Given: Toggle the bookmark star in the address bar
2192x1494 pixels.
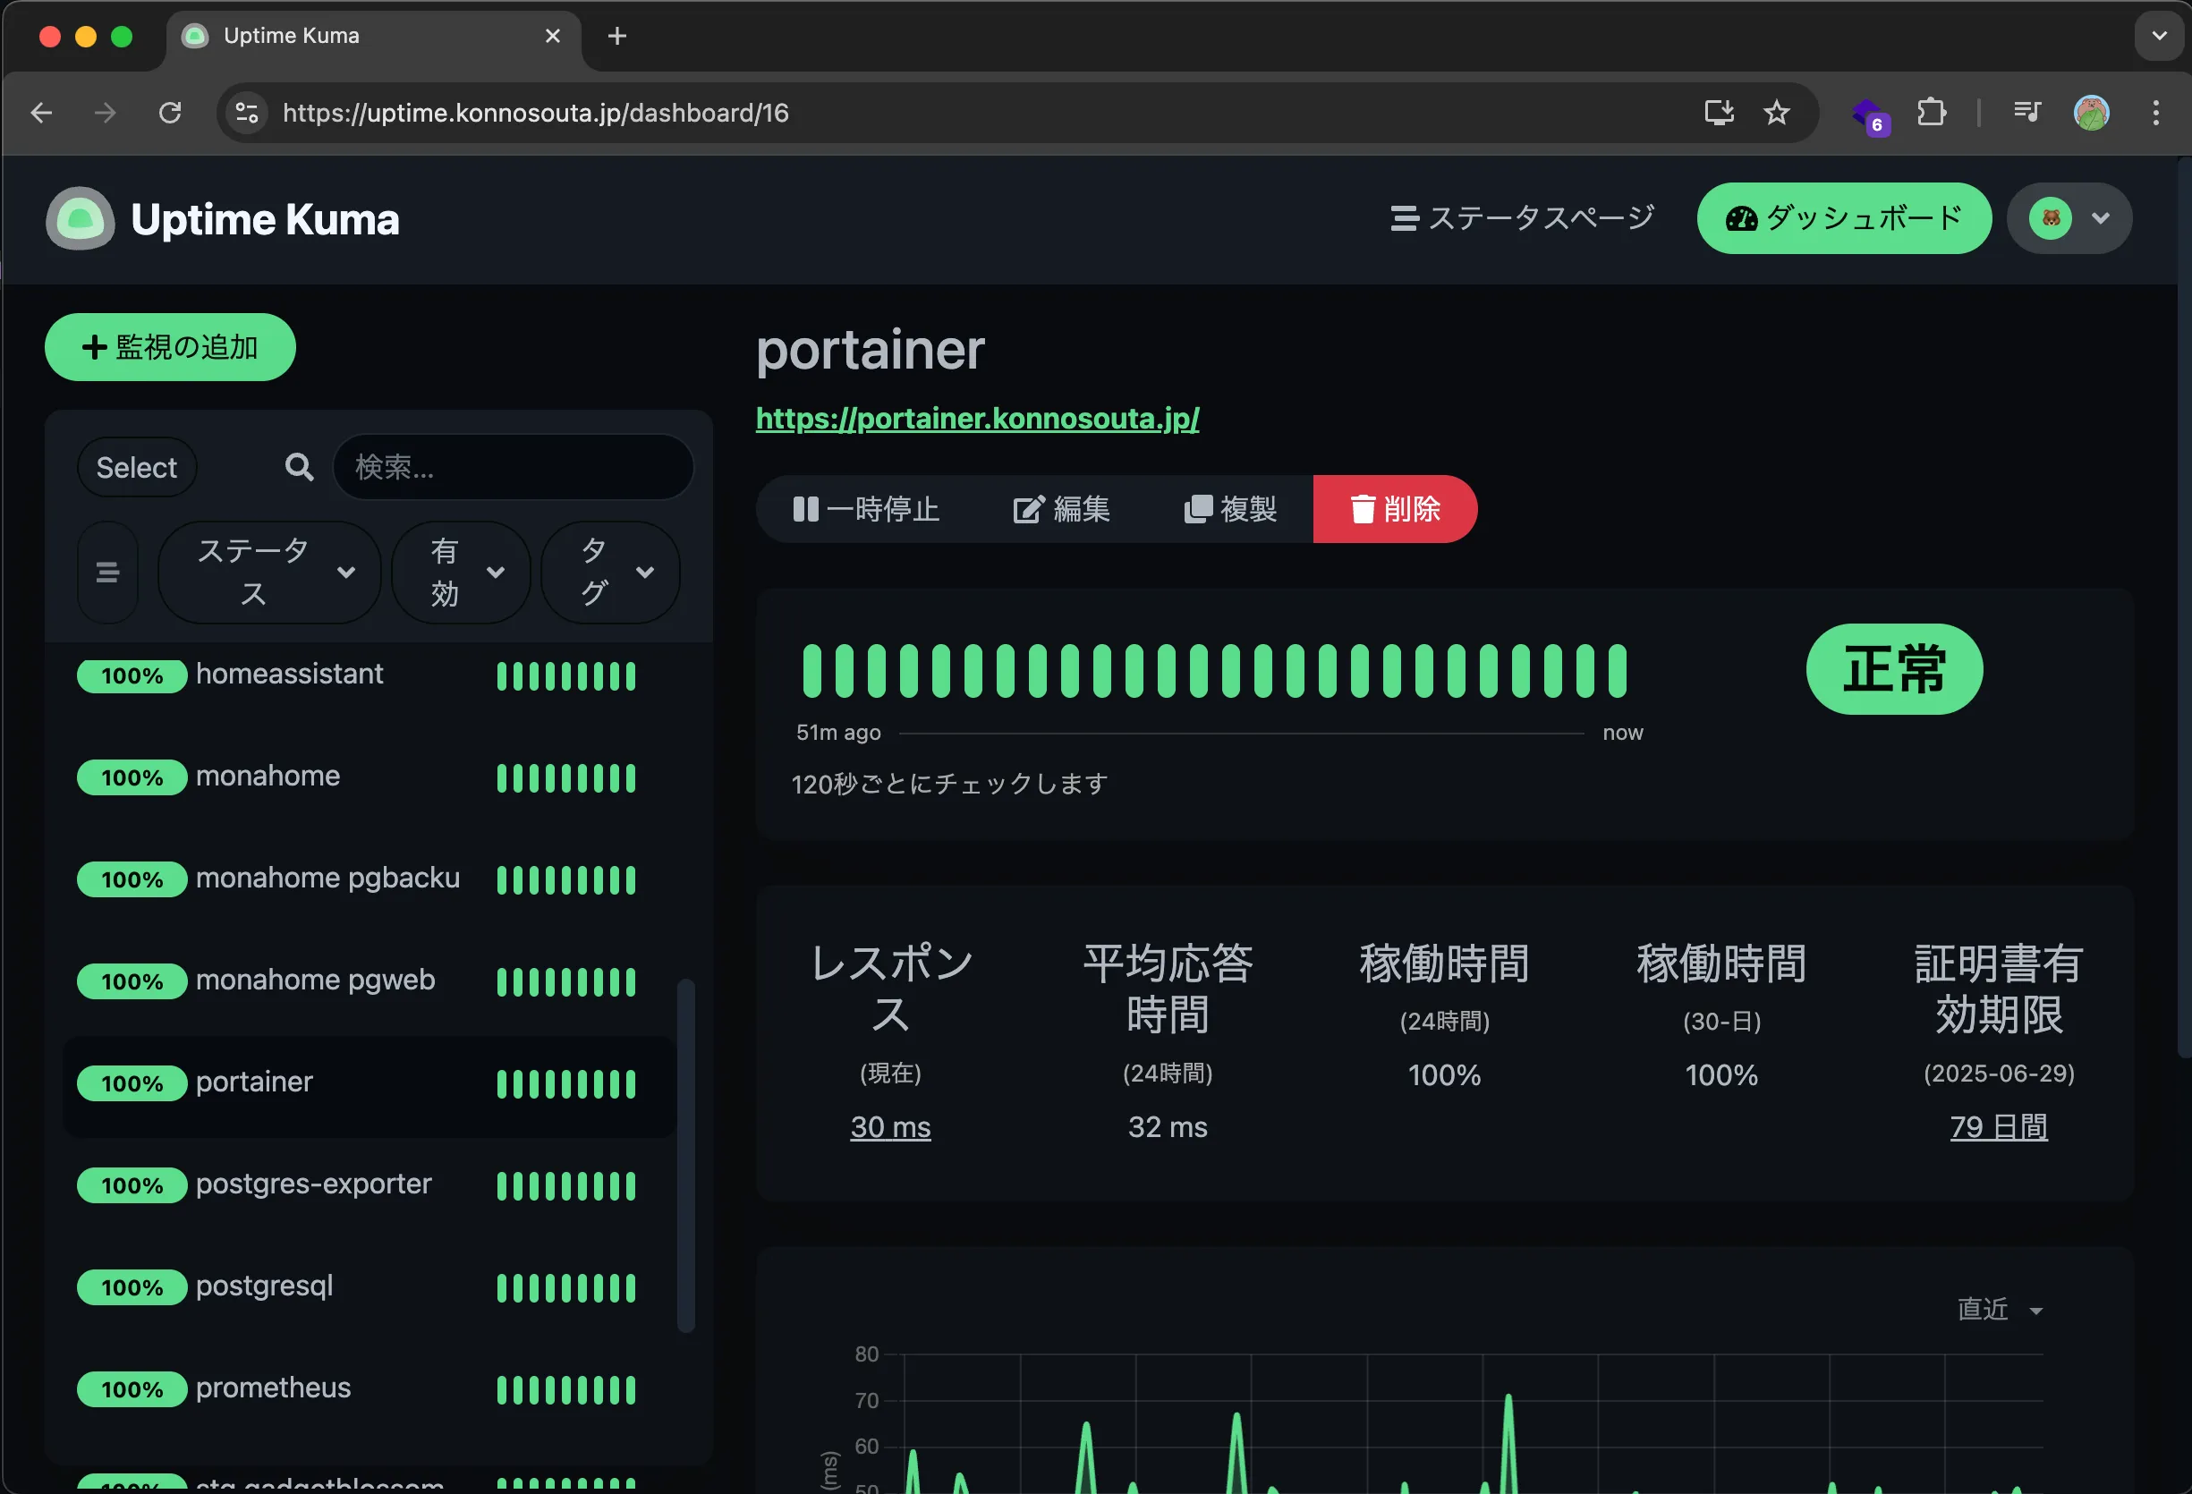Looking at the screenshot, I should click(x=1776, y=112).
